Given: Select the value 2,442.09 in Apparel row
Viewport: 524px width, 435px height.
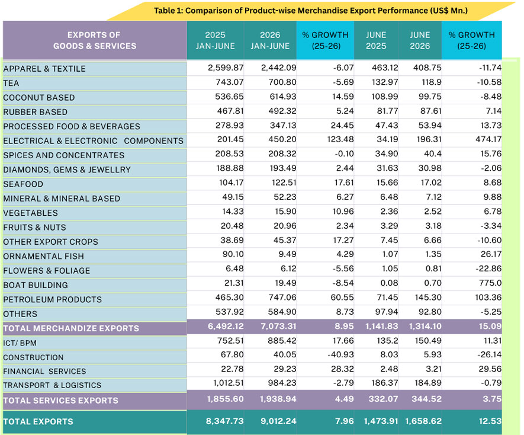Looking at the screenshot, I should tap(278, 68).
